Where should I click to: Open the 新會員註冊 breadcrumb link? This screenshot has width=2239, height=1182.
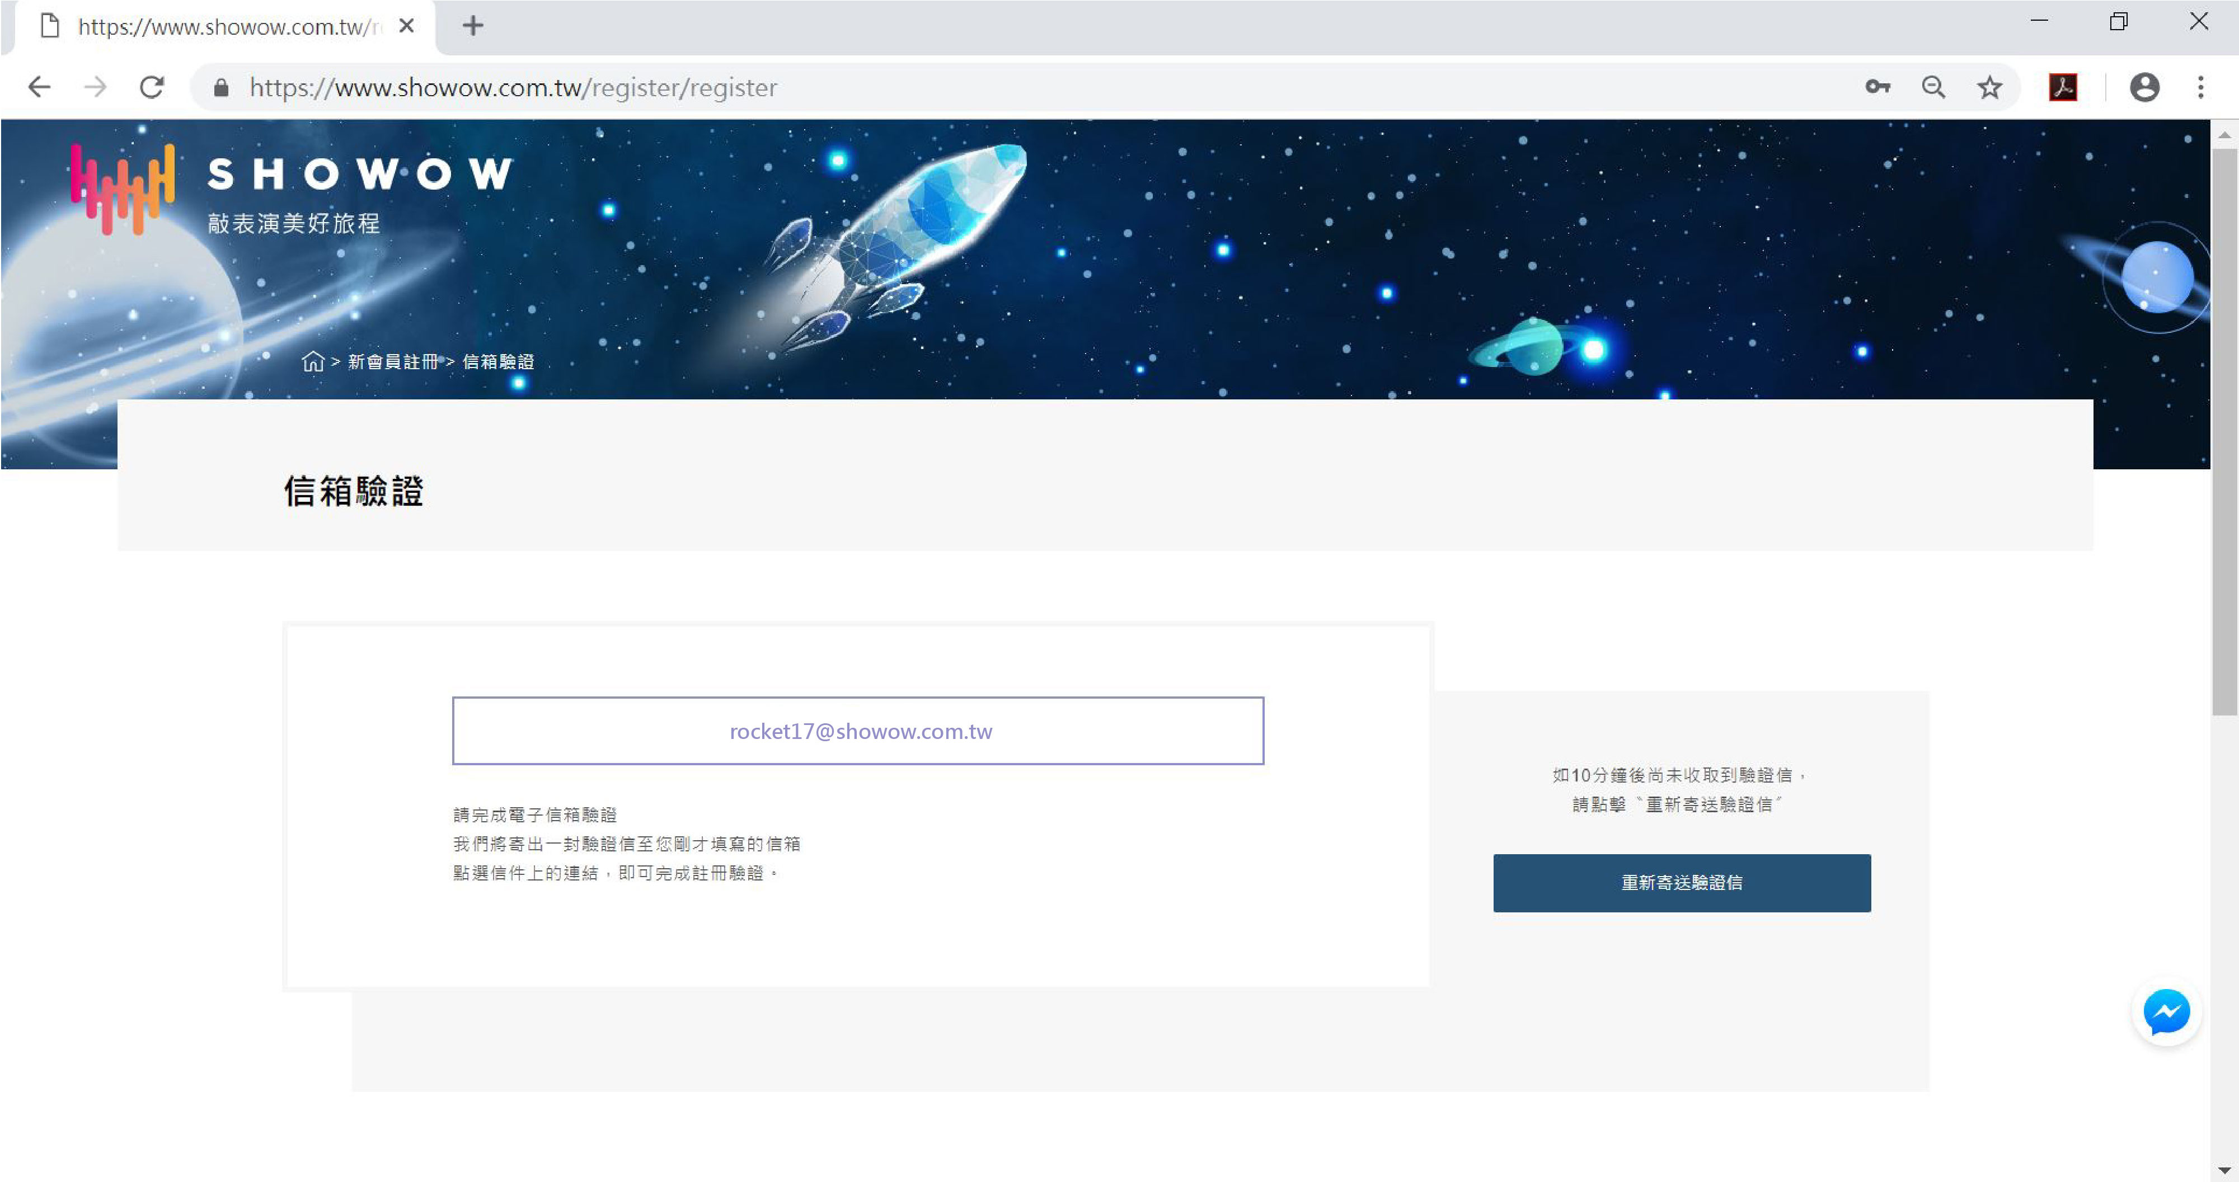point(393,361)
